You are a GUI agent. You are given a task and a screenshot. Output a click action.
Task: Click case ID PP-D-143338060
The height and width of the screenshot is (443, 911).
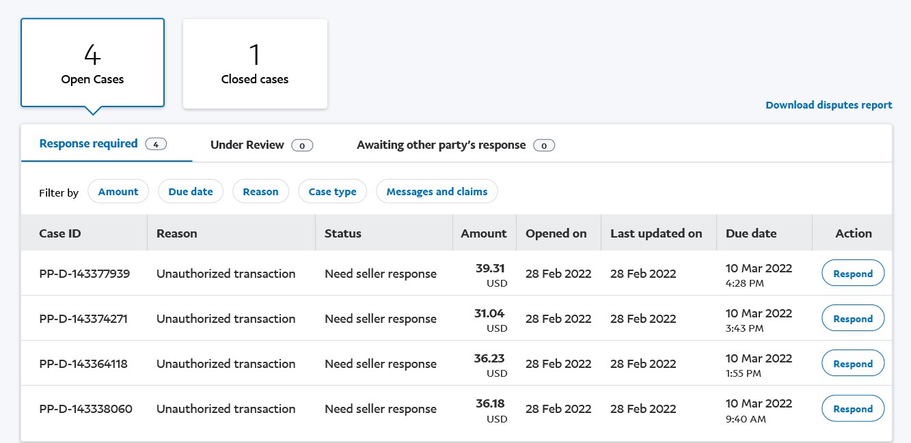[x=86, y=409]
